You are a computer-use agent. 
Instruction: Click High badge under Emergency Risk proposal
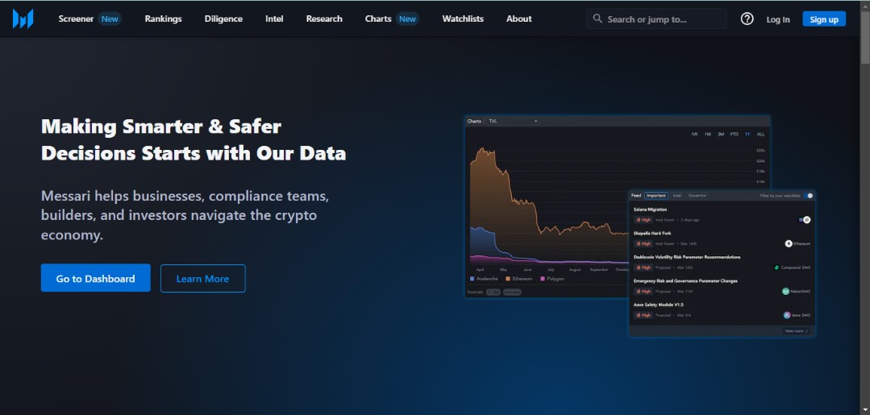click(643, 291)
